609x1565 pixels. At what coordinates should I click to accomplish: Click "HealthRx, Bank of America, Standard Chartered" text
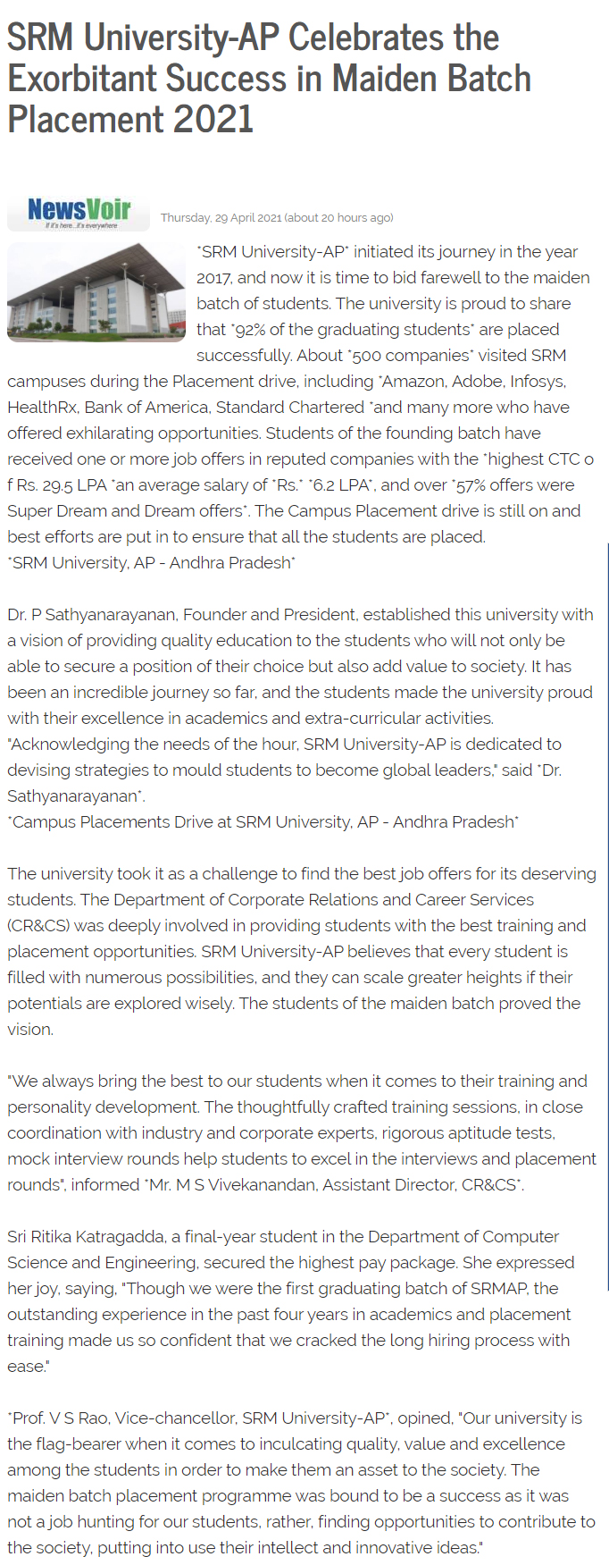point(186,408)
